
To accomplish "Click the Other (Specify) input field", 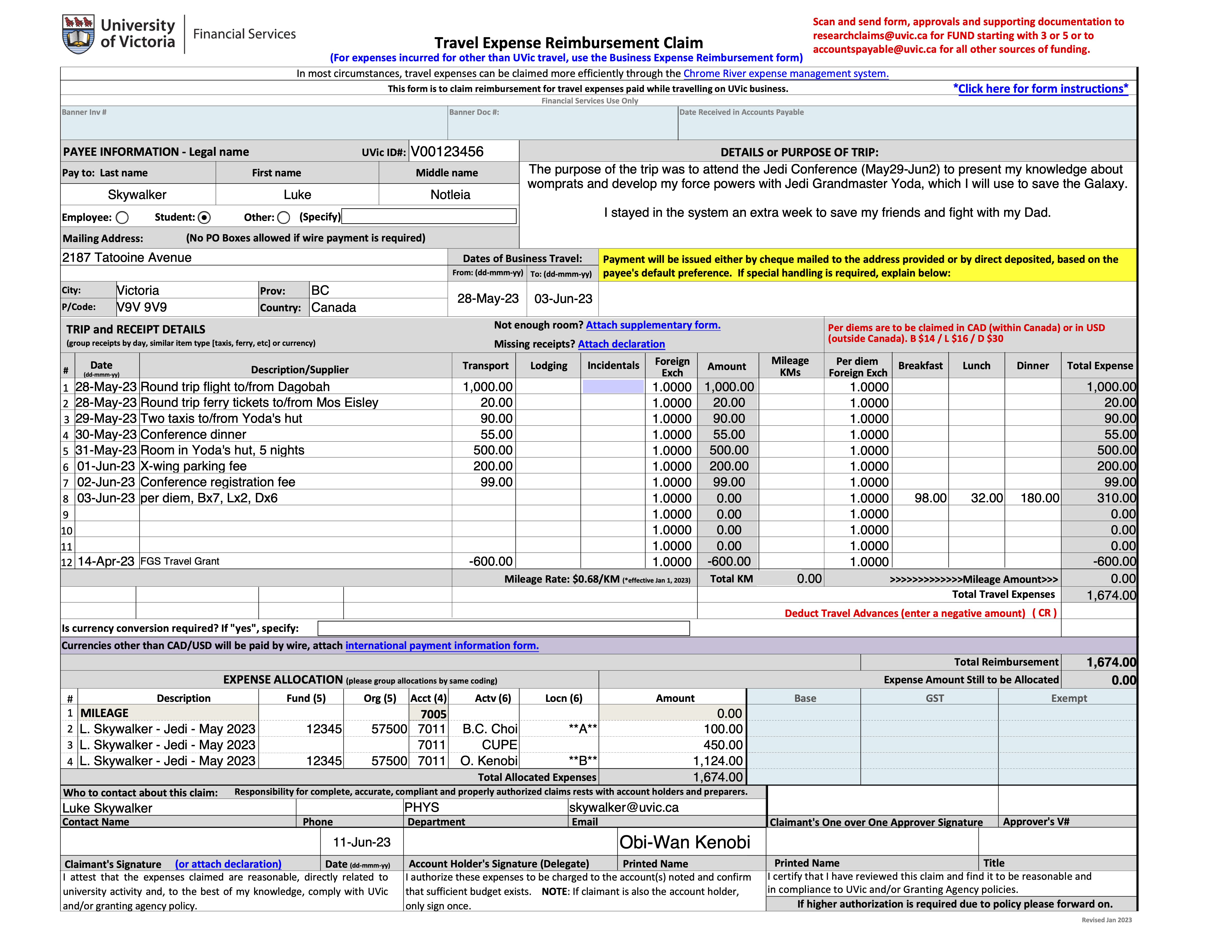I will point(429,216).
